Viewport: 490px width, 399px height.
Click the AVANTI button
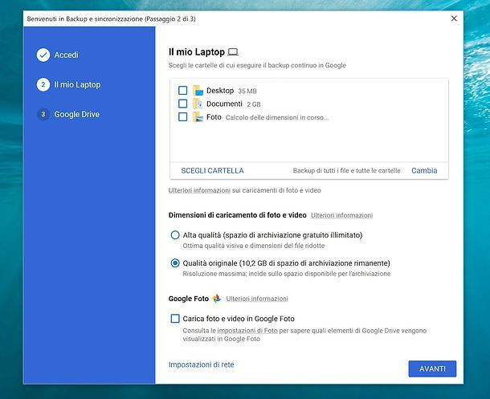pos(432,368)
